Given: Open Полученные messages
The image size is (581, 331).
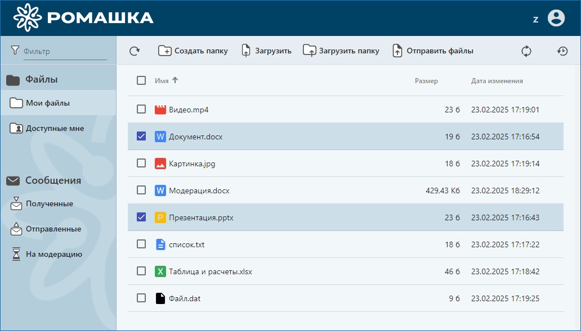Looking at the screenshot, I should click(x=58, y=204).
